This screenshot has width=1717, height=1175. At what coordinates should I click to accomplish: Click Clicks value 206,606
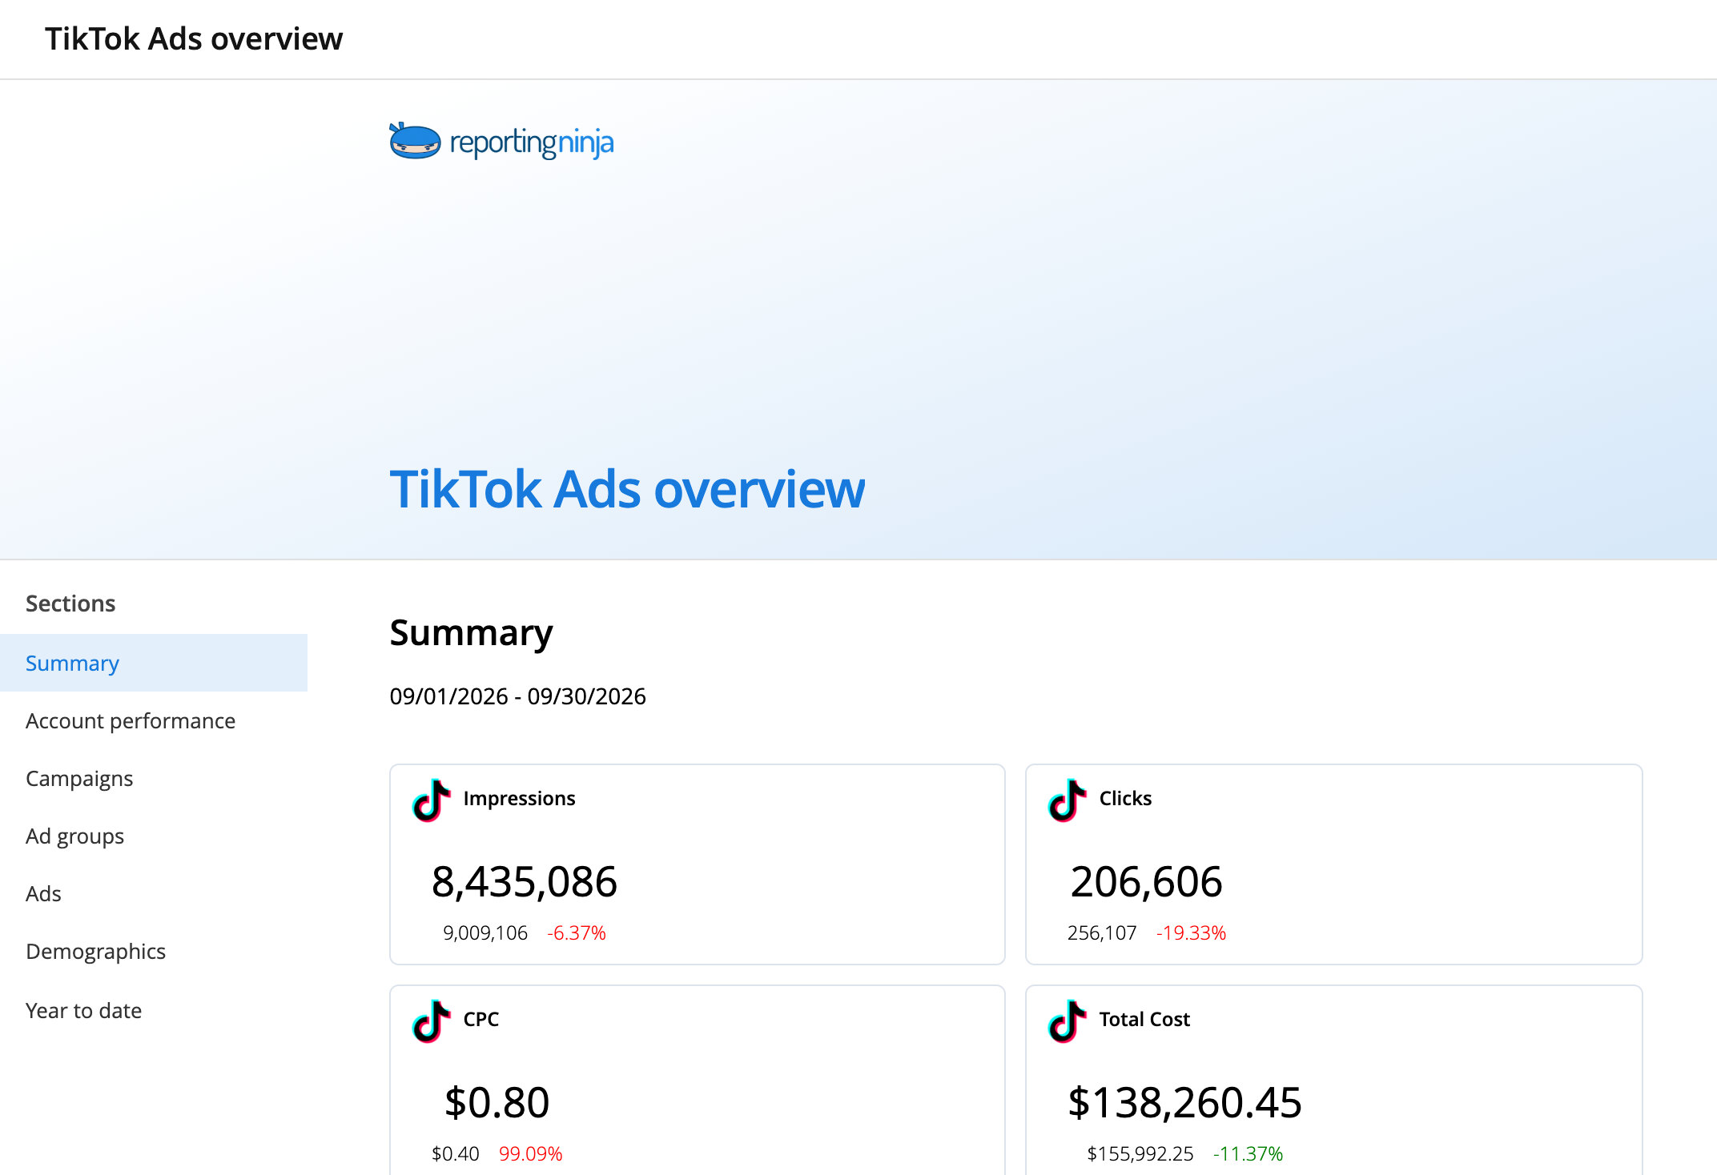(1146, 881)
